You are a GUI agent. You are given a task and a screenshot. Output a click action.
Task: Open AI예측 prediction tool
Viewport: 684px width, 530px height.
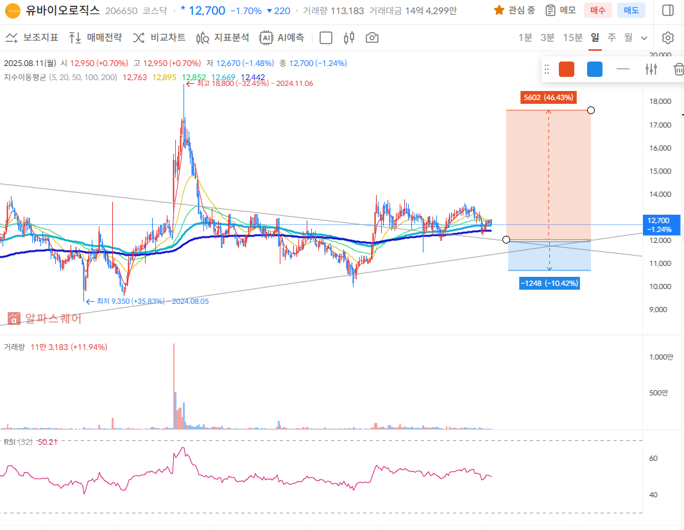[x=282, y=38]
